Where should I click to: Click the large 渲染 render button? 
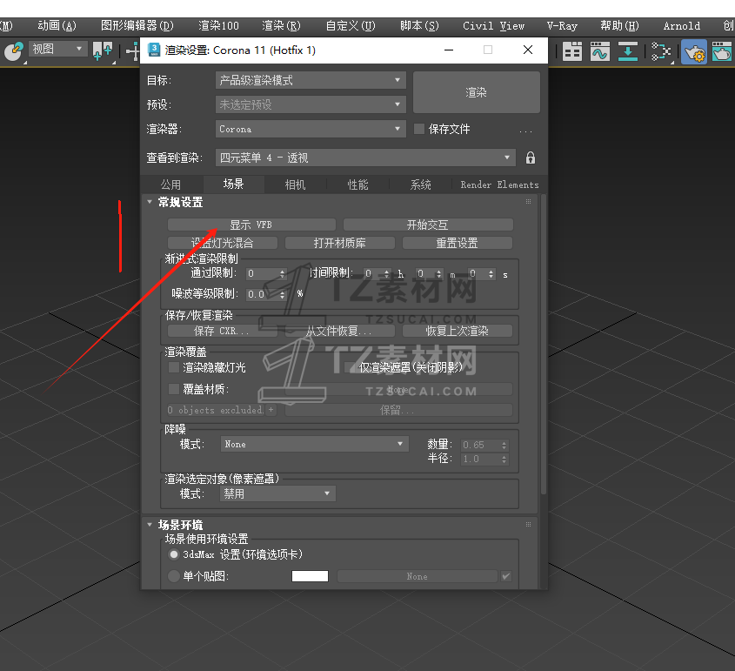click(x=477, y=92)
